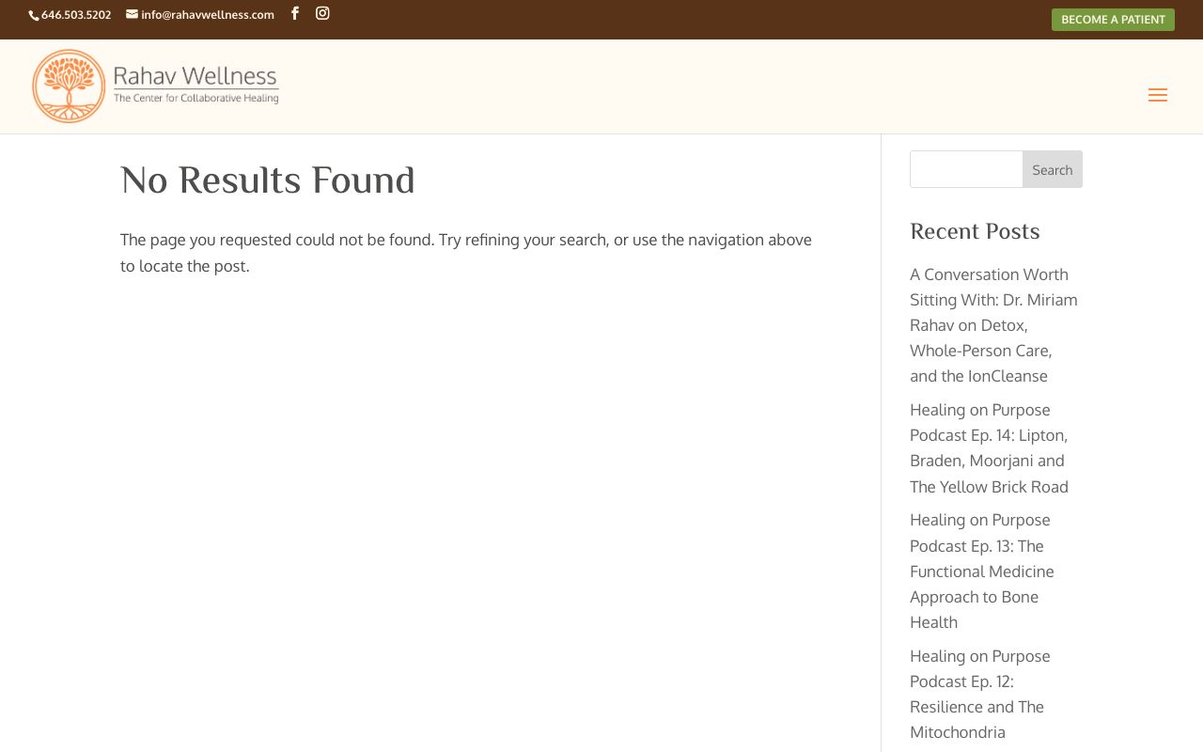This screenshot has height=752, width=1203.
Task: Click the orange tree logo emblem
Action: (69, 86)
